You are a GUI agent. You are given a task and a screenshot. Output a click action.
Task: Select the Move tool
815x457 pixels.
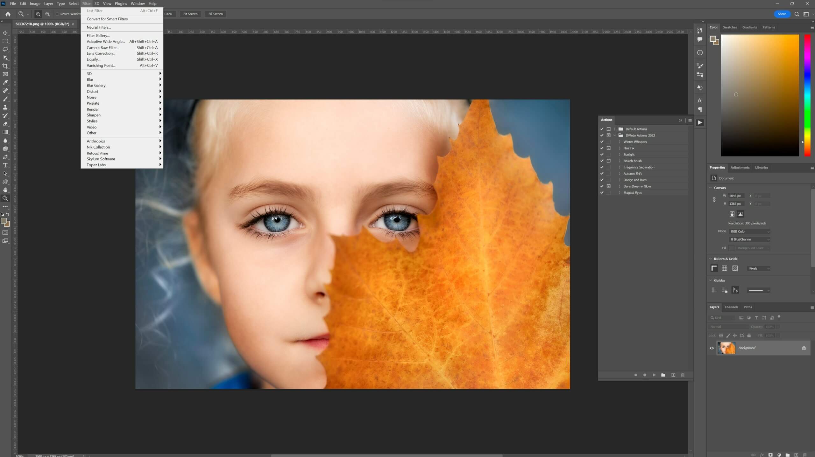tap(5, 33)
